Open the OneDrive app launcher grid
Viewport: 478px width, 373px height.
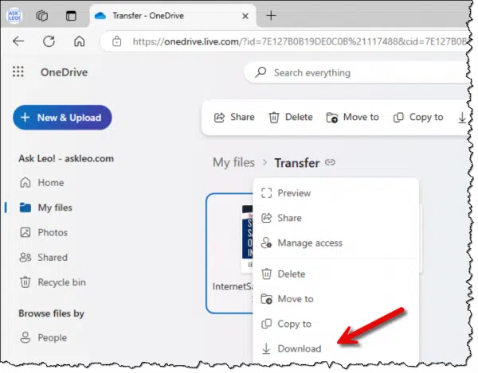[x=19, y=72]
